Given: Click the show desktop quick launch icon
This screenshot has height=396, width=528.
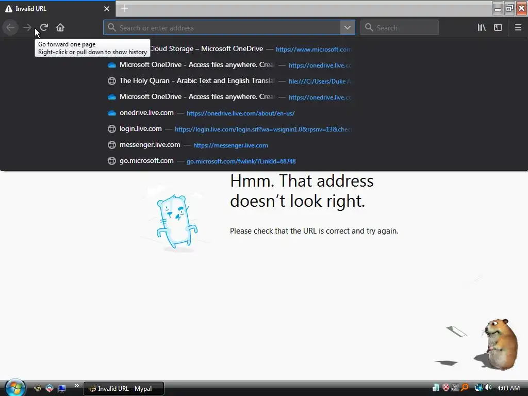Looking at the screenshot, I should [x=61, y=389].
